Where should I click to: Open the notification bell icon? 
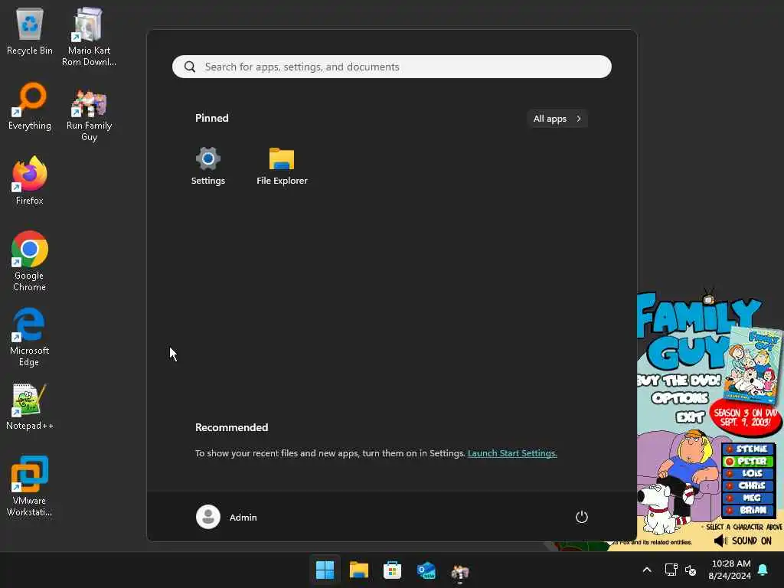763,570
